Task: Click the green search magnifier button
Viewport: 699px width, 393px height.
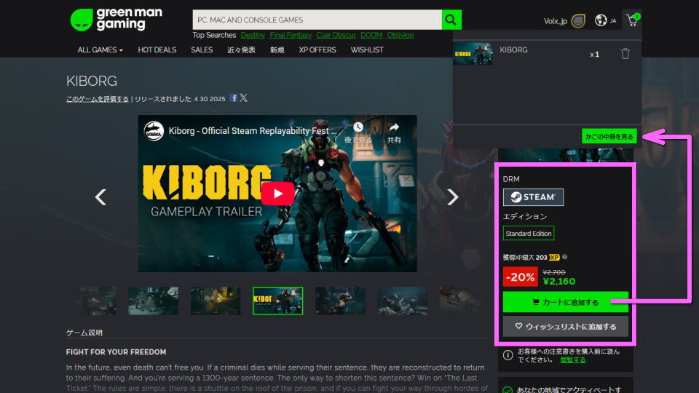Action: (x=451, y=20)
